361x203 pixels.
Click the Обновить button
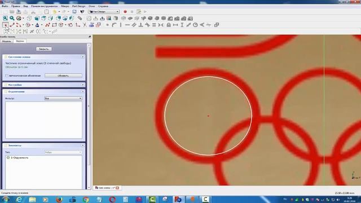[63, 76]
